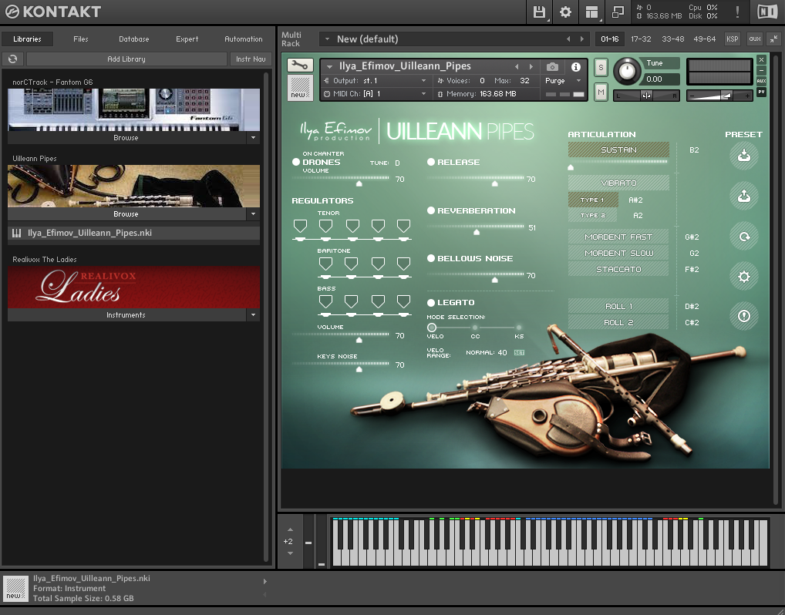Expand the Fantom G6 library options arrow
785x615 pixels.
pos(254,138)
